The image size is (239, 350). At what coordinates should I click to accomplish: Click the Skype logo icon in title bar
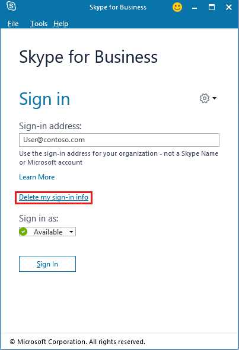pyautogui.click(x=11, y=5)
